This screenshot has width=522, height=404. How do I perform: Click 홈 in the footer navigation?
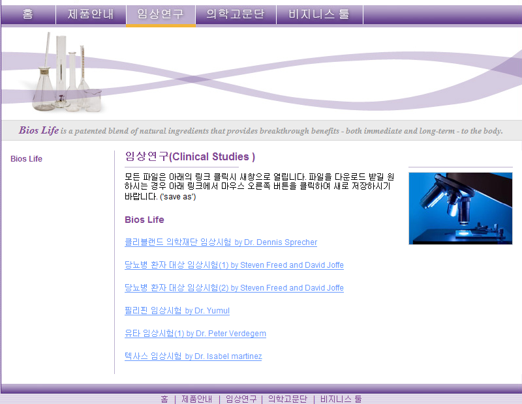tap(164, 399)
